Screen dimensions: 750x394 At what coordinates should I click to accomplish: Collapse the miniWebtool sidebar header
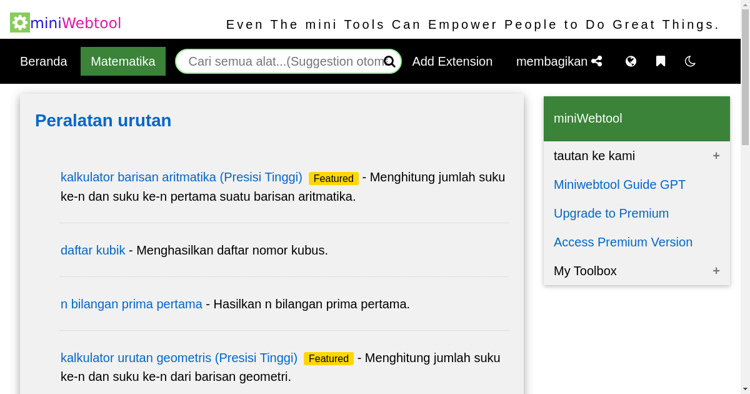[x=587, y=118]
